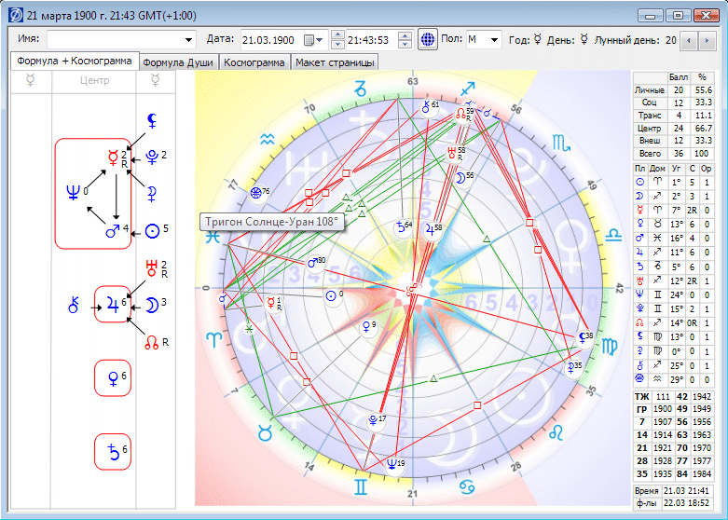The height and width of the screenshot is (520, 728).
Task: Select the Venus symbol box in the formula
Action: [113, 378]
